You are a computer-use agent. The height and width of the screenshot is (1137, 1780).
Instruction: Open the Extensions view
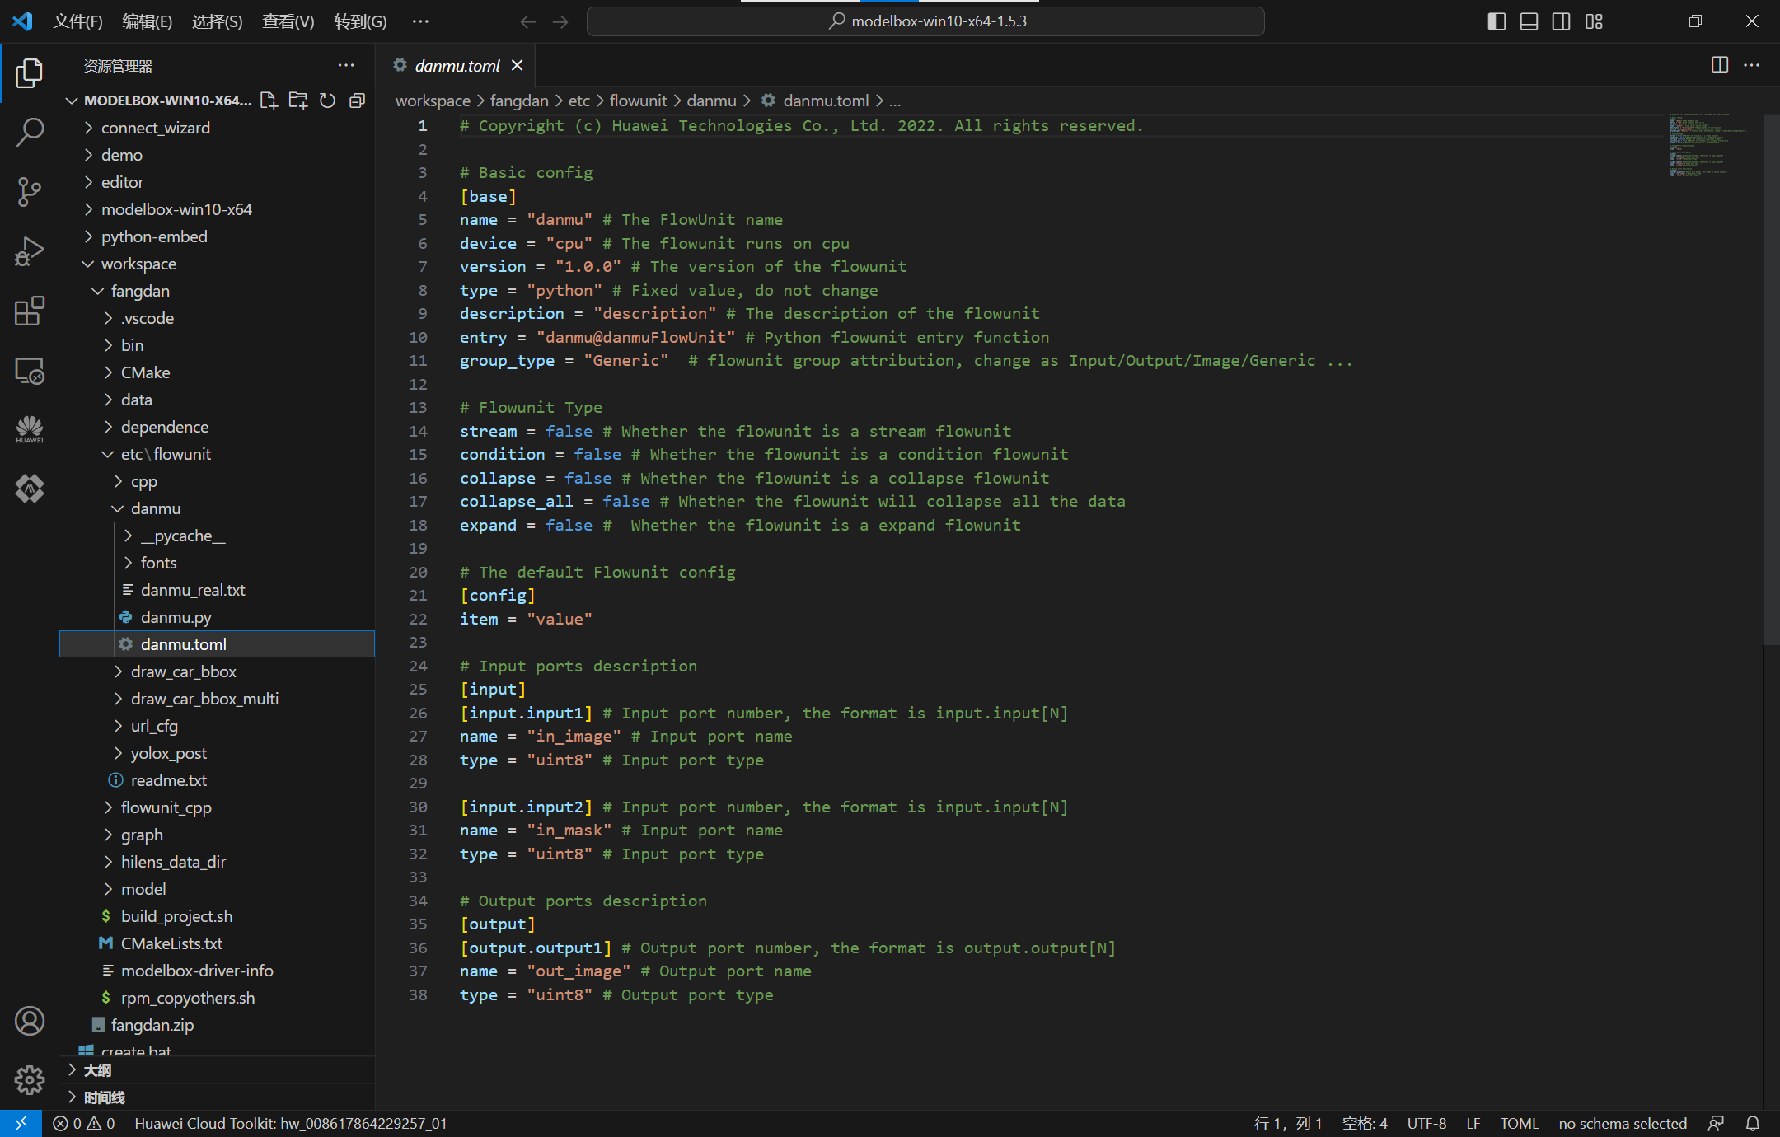(x=30, y=311)
